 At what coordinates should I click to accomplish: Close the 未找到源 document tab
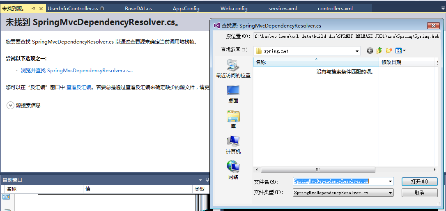[x=41, y=9]
